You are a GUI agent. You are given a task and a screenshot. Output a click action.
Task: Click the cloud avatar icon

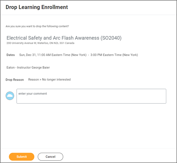pyautogui.click(x=10, y=96)
